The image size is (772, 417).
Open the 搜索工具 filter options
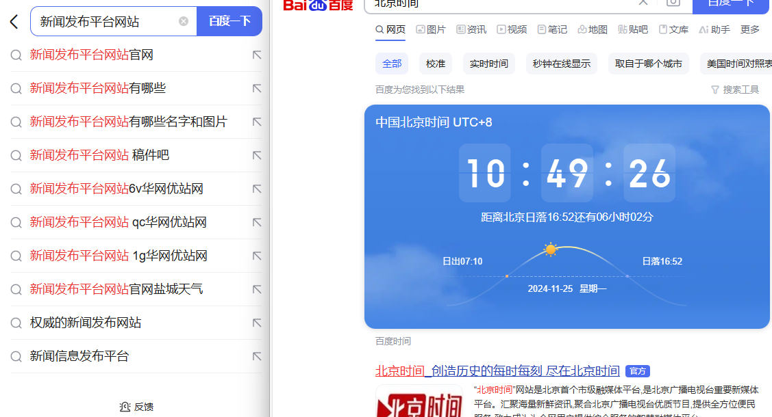(x=735, y=90)
